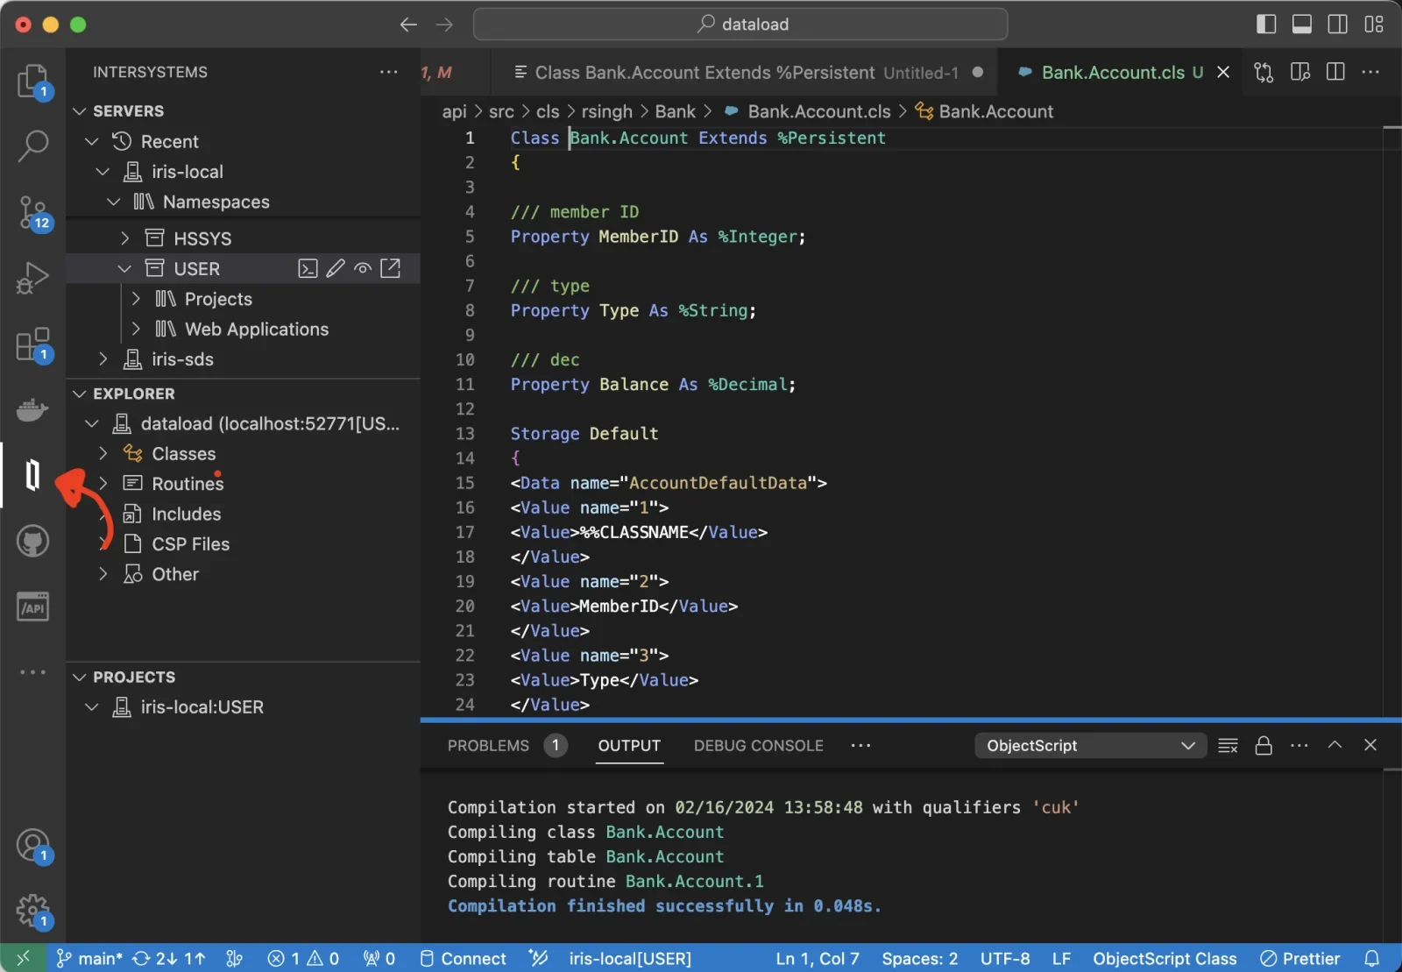Viewport: 1402px width, 972px height.
Task: Toggle the primary side bar layout button
Action: pyautogui.click(x=1266, y=25)
